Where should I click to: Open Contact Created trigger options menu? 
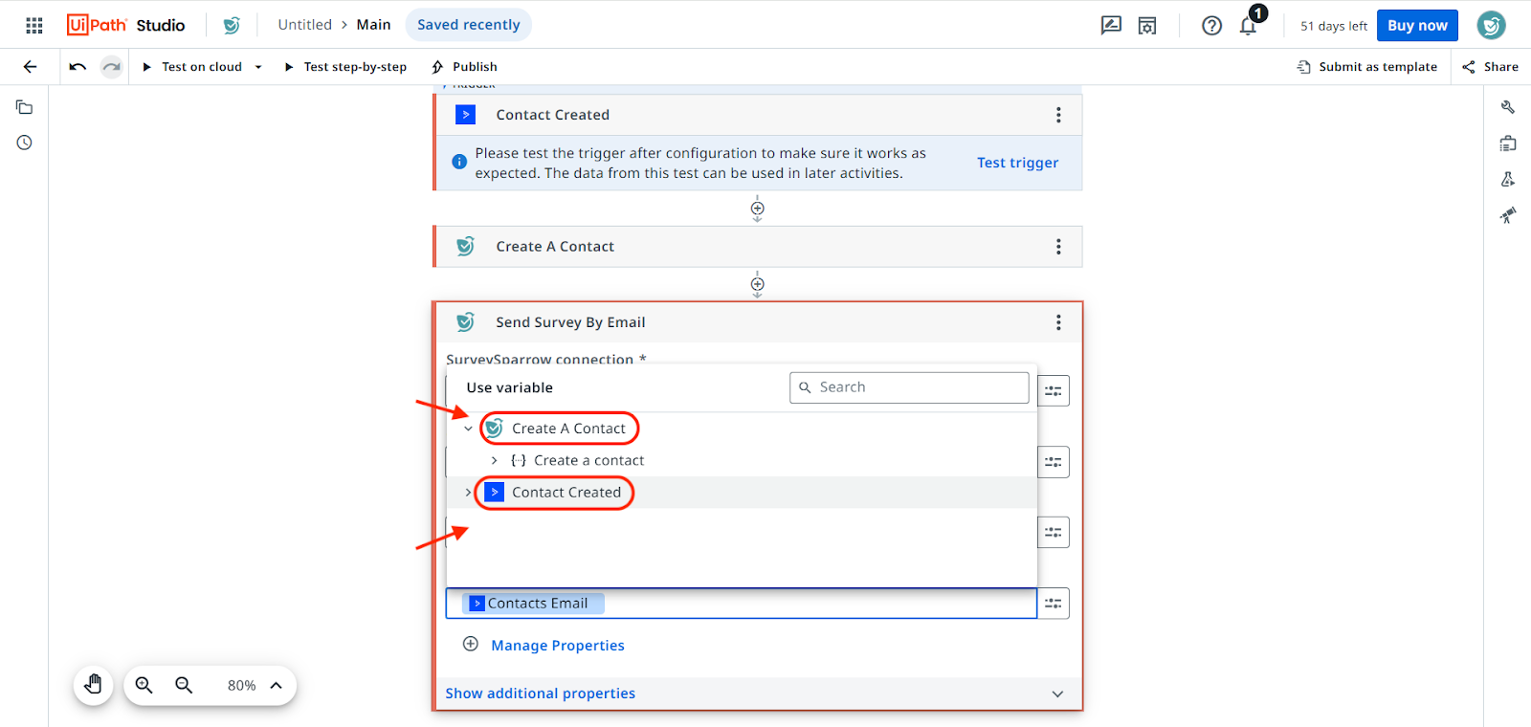1058,115
